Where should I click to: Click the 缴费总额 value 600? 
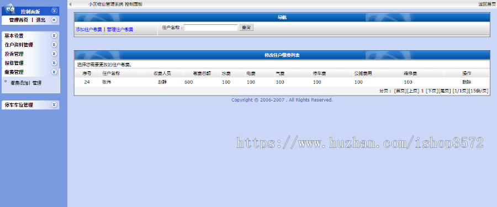tap(189, 82)
